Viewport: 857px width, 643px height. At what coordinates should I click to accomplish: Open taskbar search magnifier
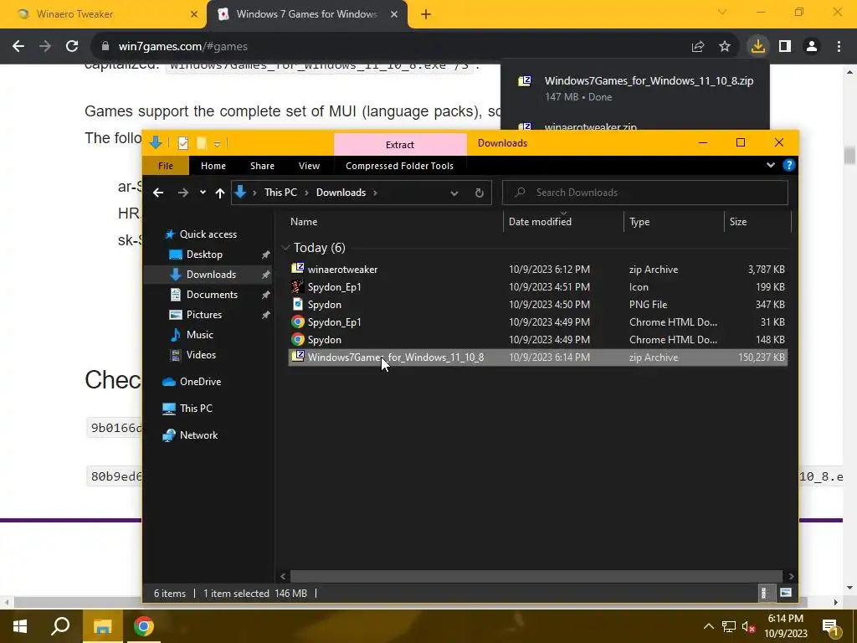60,626
